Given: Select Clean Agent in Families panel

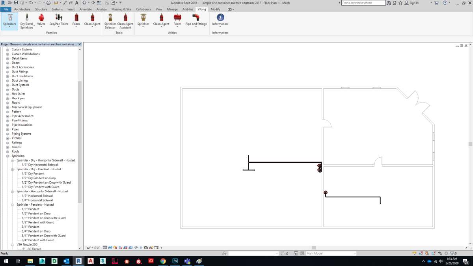Looking at the screenshot, I should (x=92, y=21).
